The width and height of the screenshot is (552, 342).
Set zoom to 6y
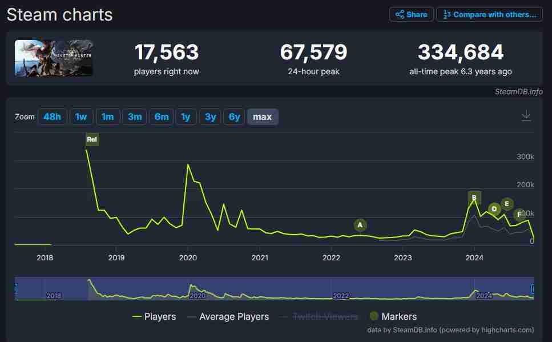234,117
